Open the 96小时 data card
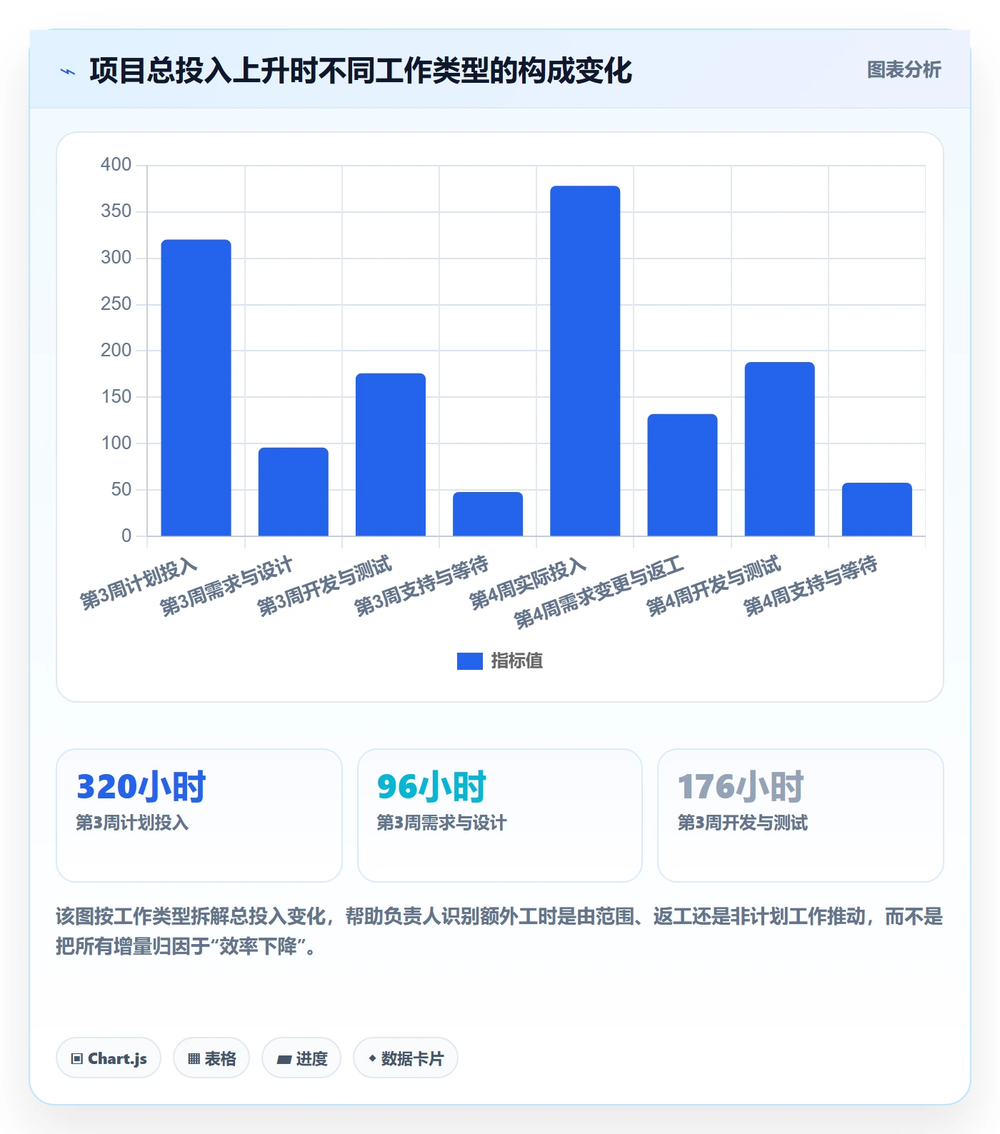 tap(500, 816)
